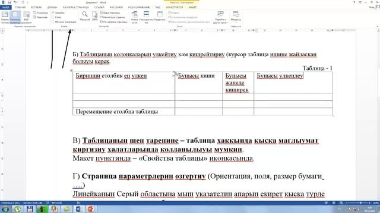Open the ФАЙЛ (File) tab

[x=5, y=8]
